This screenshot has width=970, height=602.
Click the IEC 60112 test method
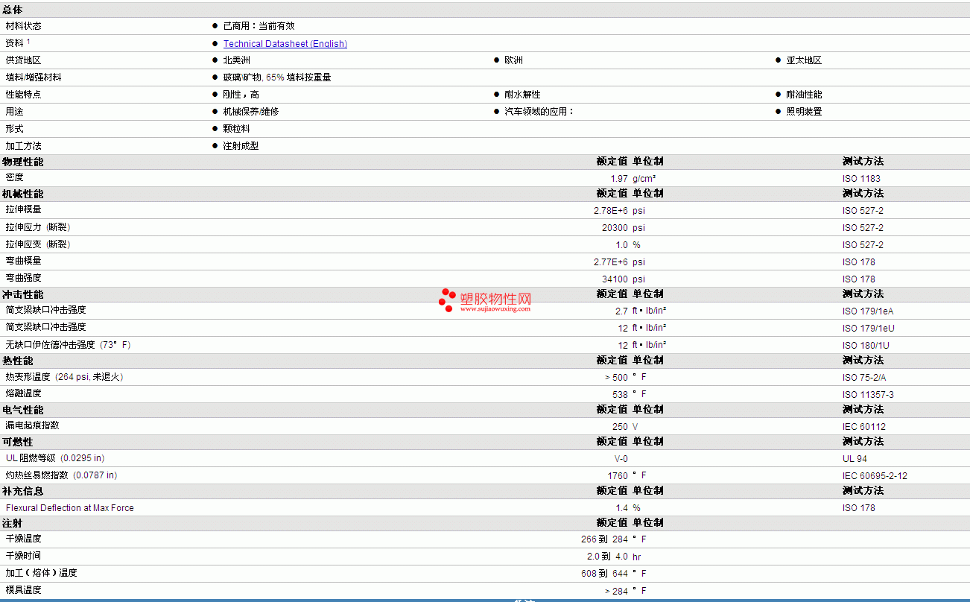(x=864, y=427)
